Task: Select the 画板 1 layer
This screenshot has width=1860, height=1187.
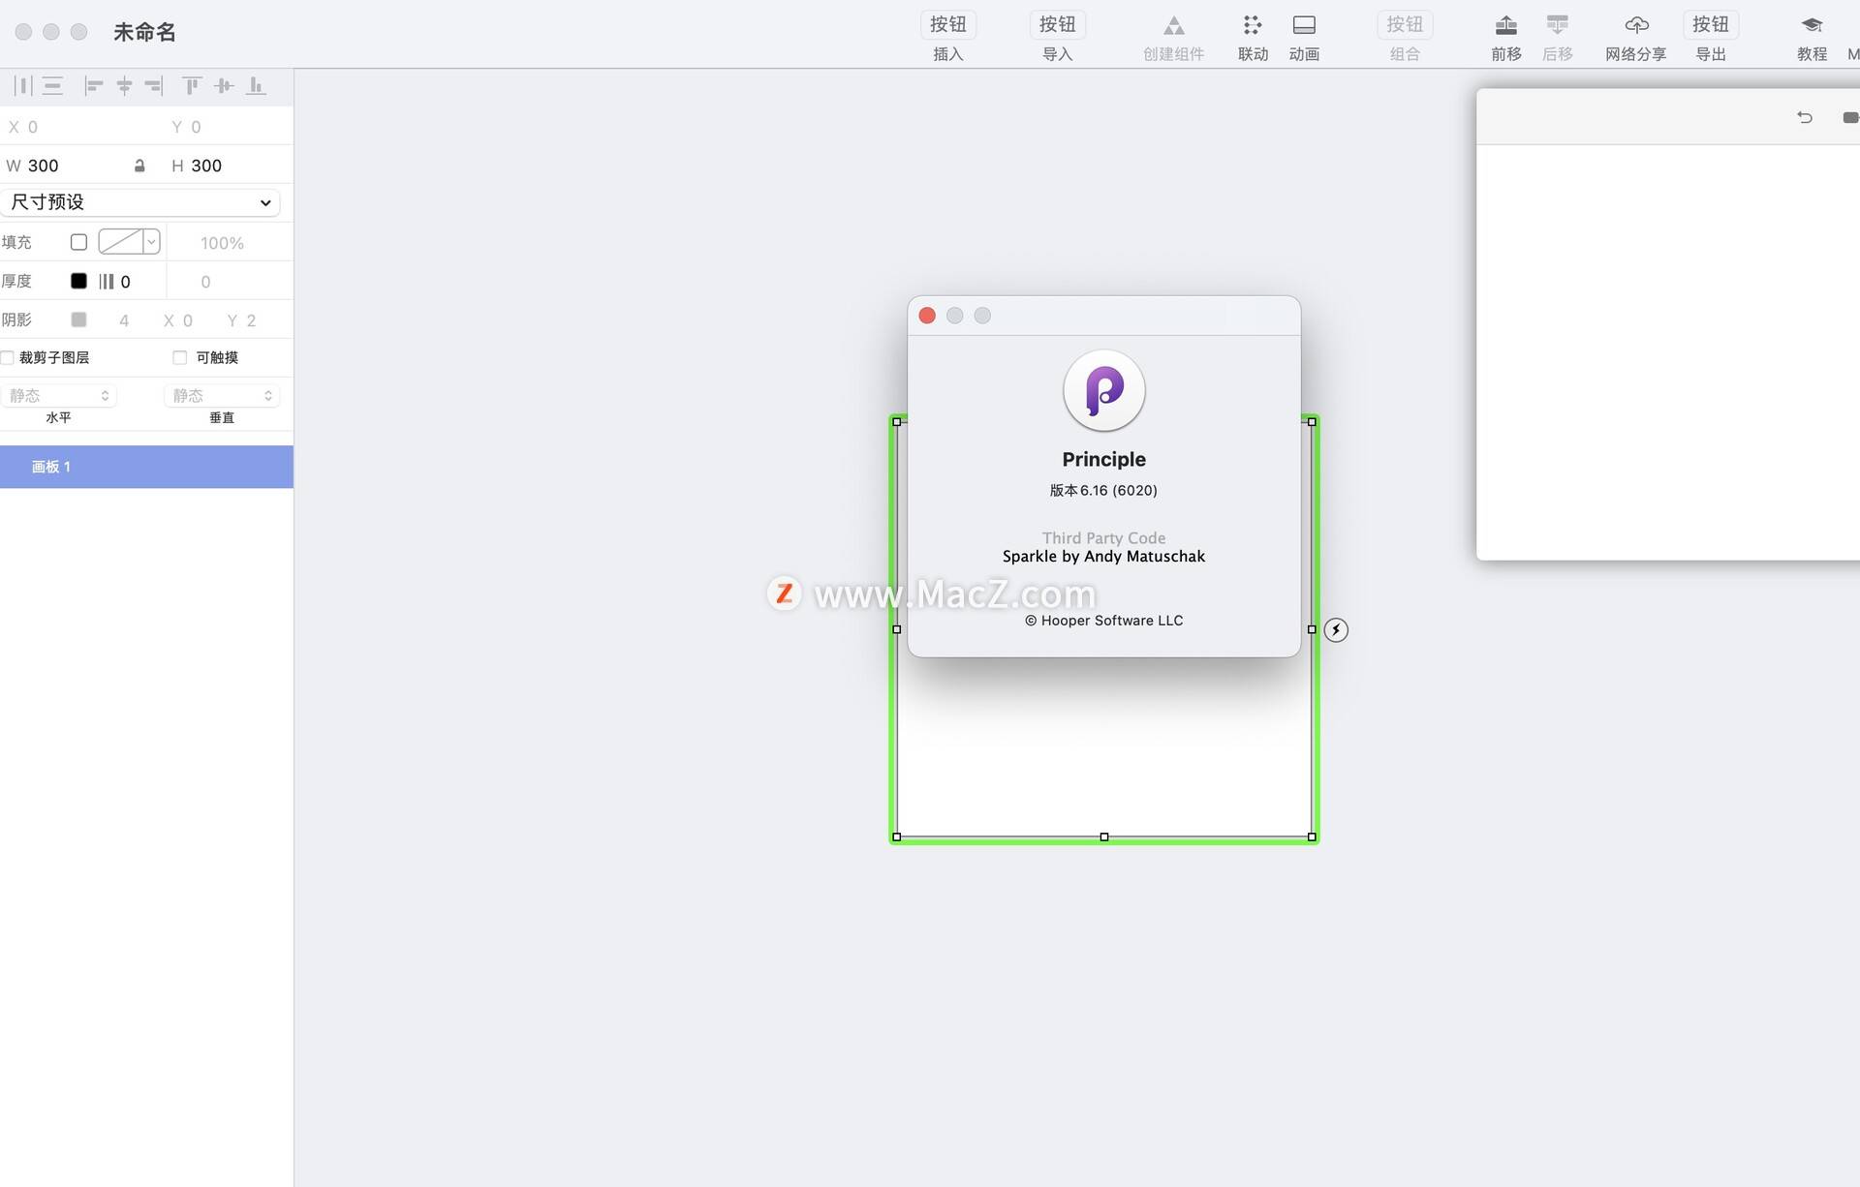Action: point(146,467)
